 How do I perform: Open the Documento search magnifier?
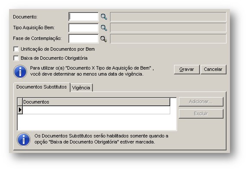(x=104, y=17)
